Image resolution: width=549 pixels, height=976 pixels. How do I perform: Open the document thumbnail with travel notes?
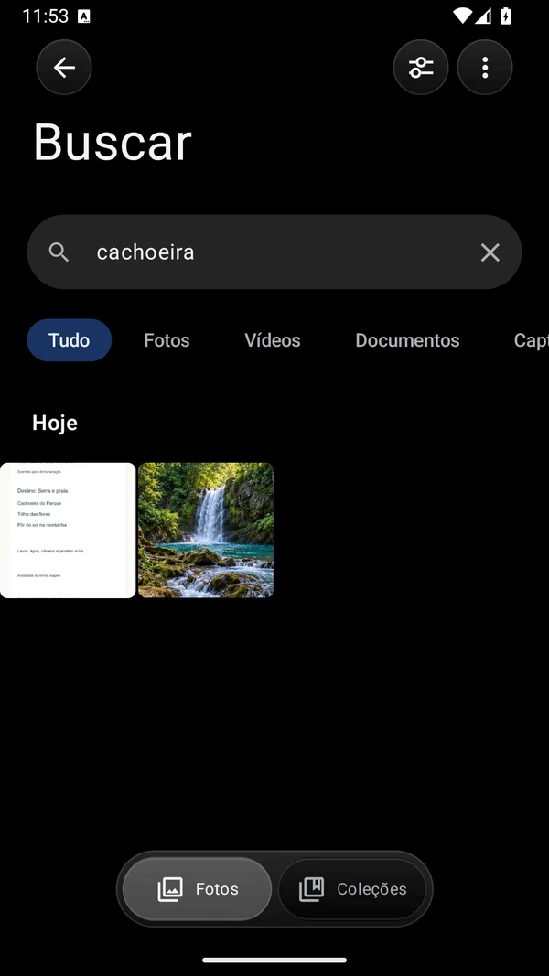[68, 531]
